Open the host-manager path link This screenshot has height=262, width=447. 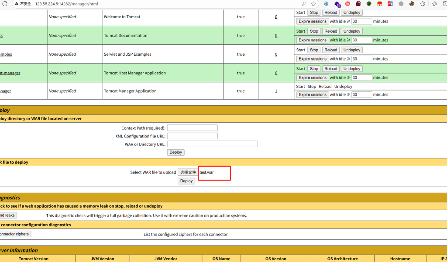(x=10, y=73)
